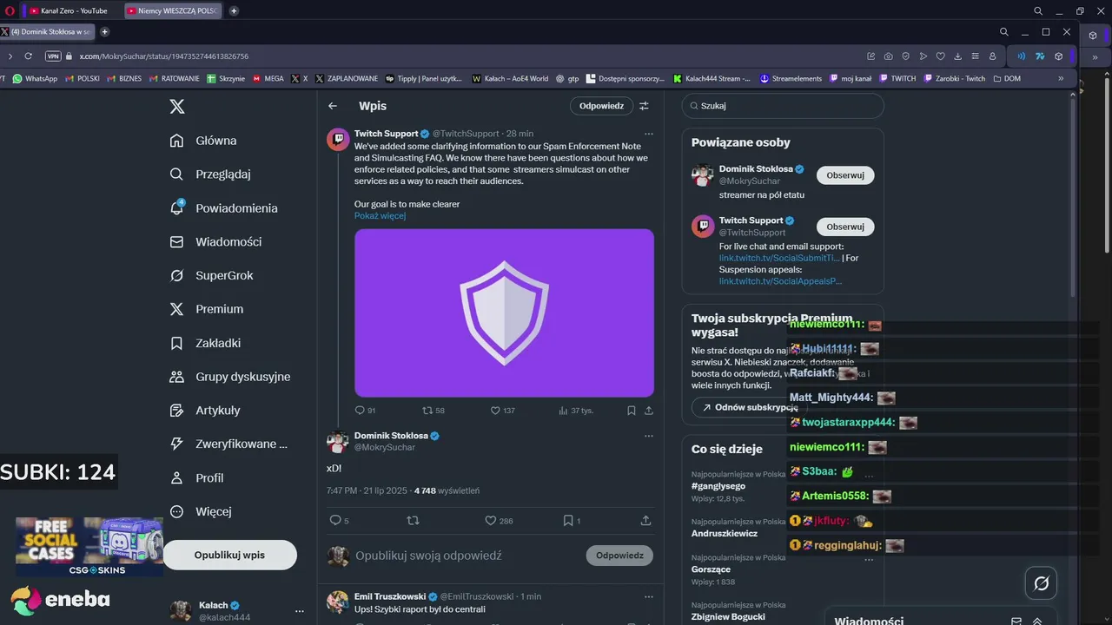Viewport: 1112px width, 625px height.
Task: Open downloads icon in browser toolbar
Action: coord(957,56)
